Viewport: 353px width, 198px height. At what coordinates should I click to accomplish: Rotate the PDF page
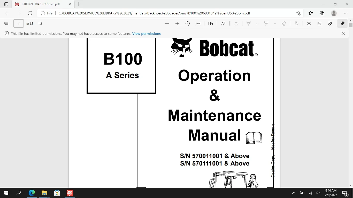click(x=188, y=23)
